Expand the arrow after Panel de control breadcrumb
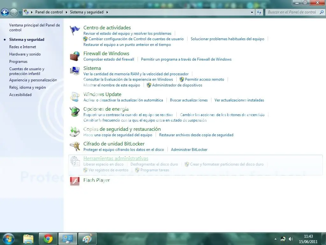The width and height of the screenshot is (326, 245). click(67, 12)
